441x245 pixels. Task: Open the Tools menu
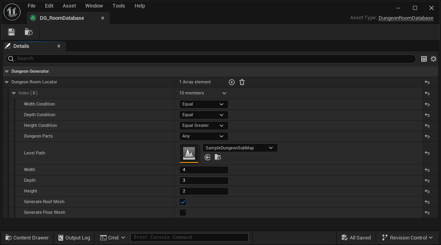(x=119, y=6)
